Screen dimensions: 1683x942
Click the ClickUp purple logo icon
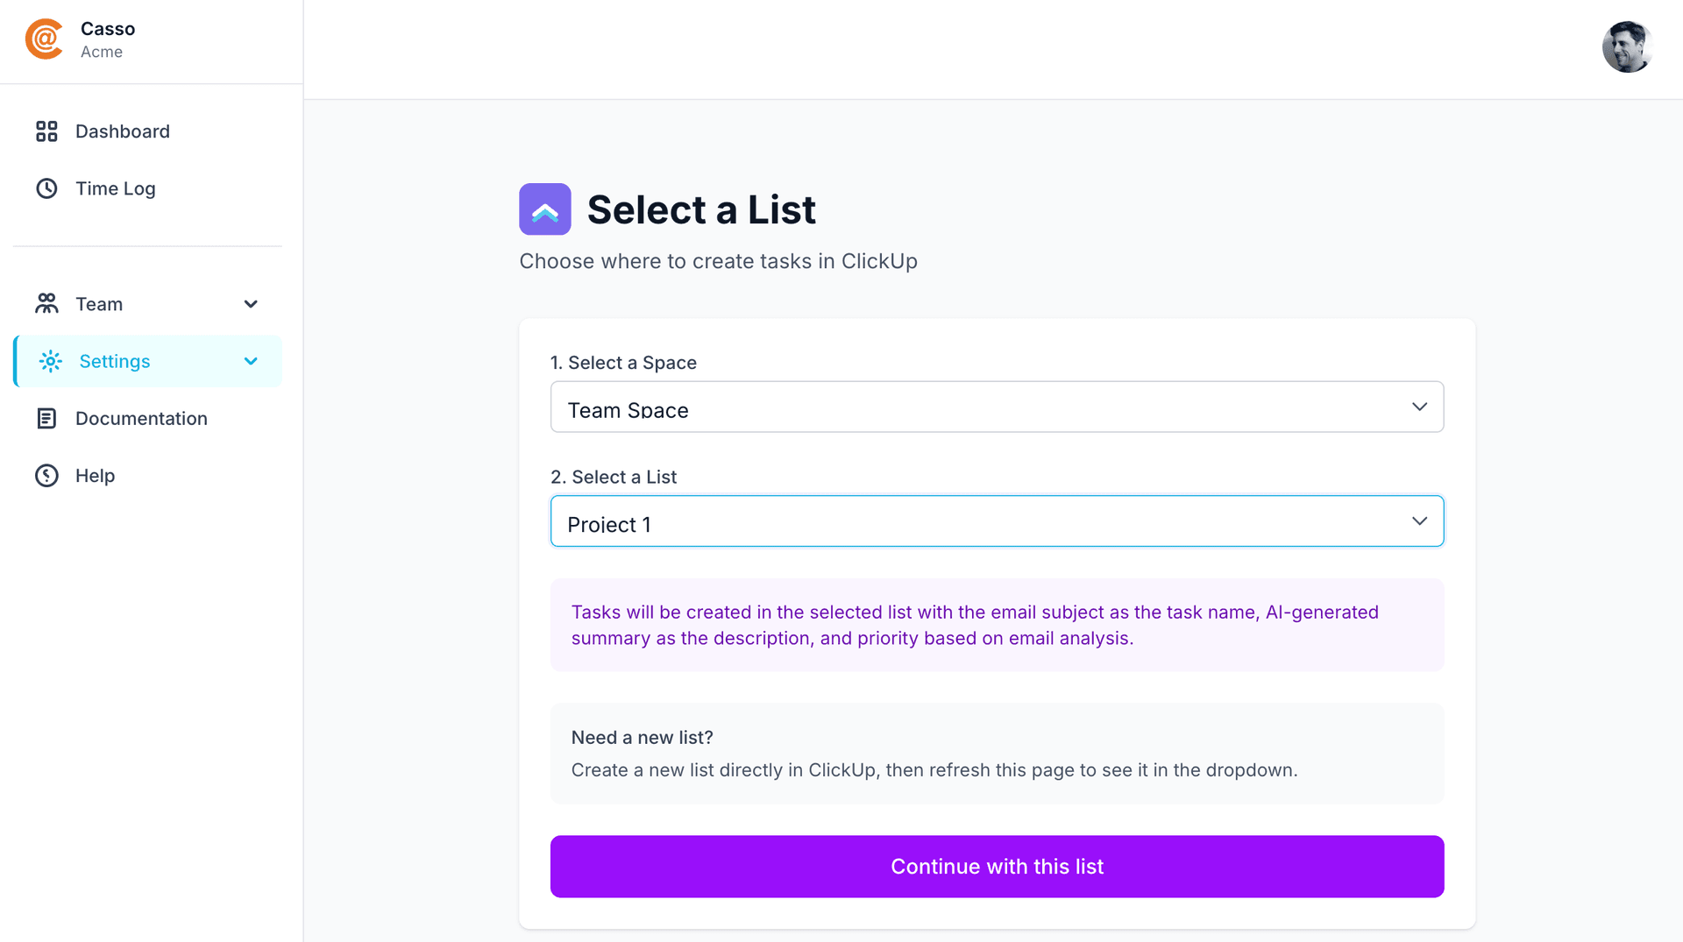[544, 209]
